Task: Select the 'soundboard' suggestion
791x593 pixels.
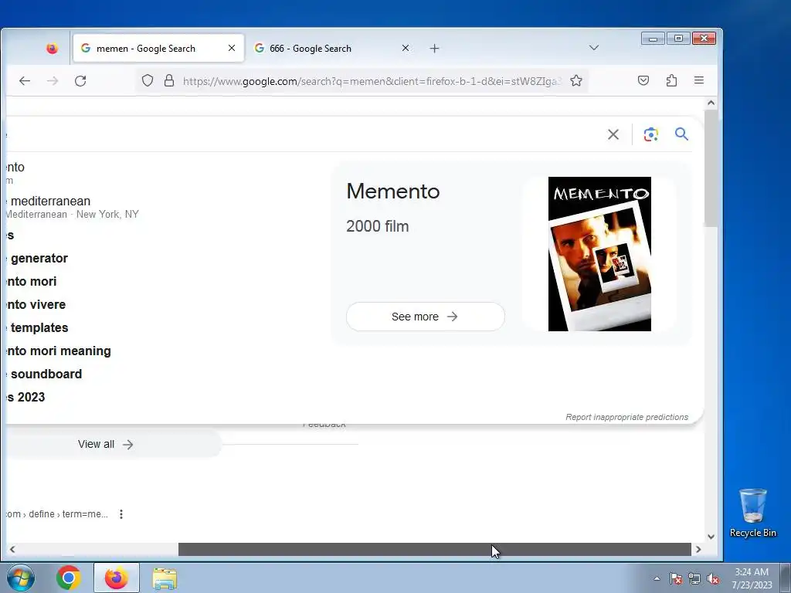Action: [x=46, y=374]
